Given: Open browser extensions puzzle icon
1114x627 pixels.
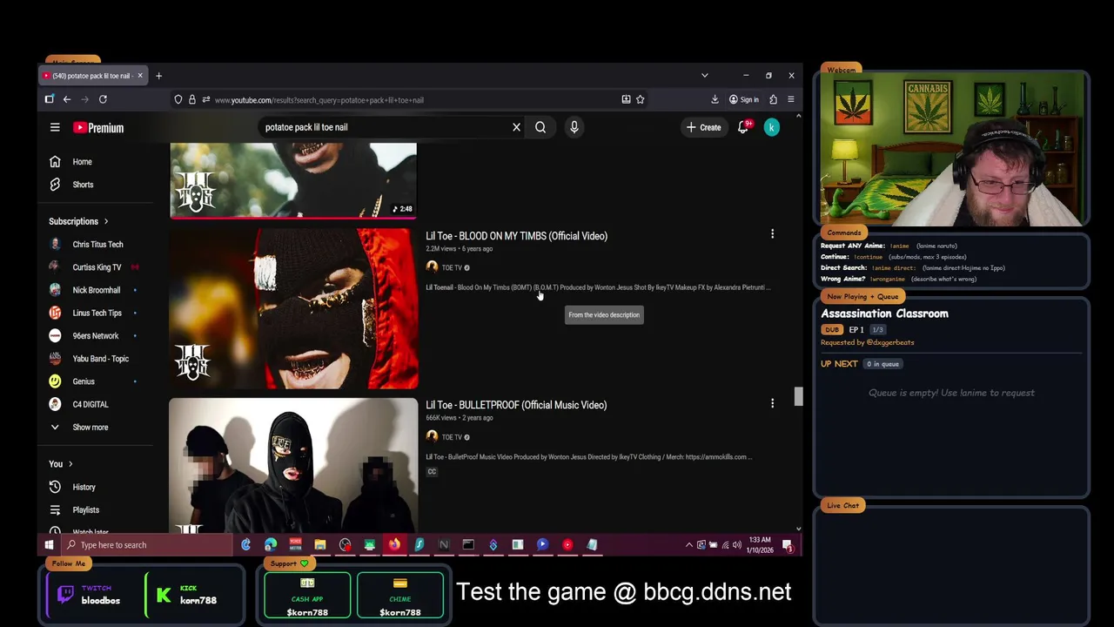Looking at the screenshot, I should pyautogui.click(x=773, y=99).
